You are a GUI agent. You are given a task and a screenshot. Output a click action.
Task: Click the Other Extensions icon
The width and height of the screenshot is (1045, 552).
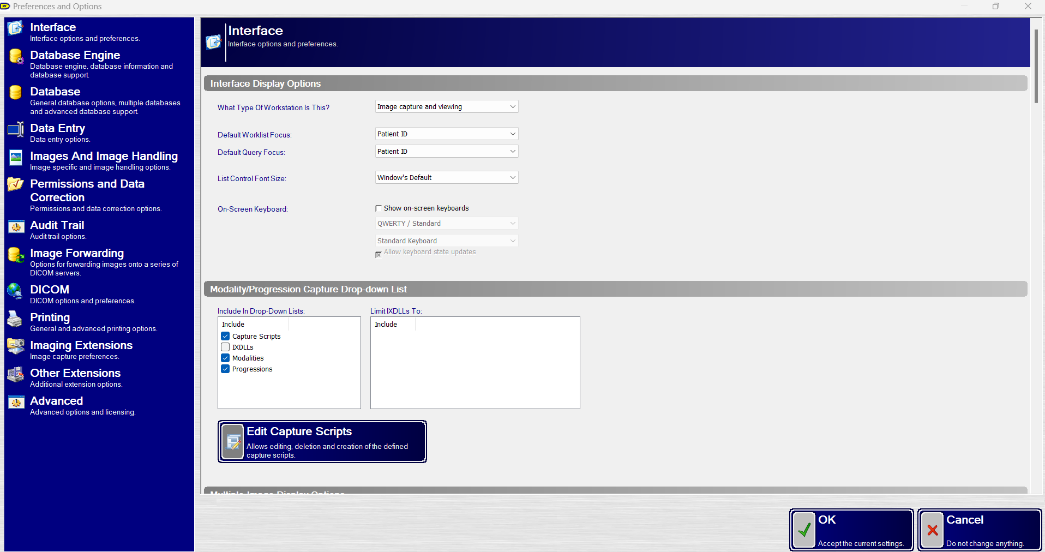click(16, 374)
